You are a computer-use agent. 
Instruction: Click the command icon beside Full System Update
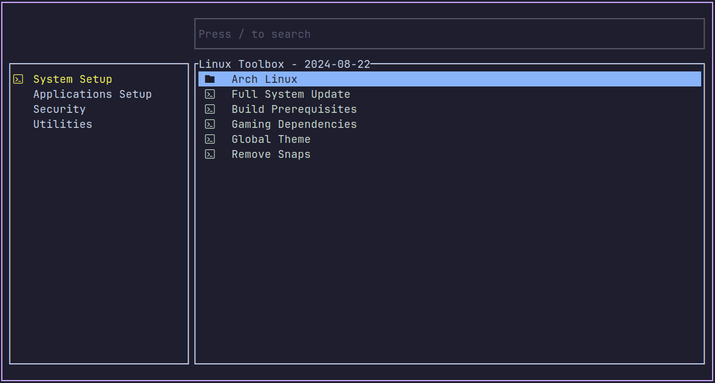(210, 94)
